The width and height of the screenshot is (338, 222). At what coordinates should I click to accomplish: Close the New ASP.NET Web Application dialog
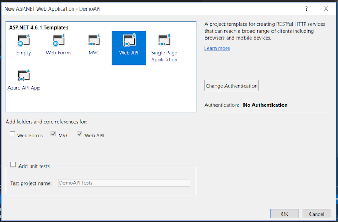pos(326,8)
